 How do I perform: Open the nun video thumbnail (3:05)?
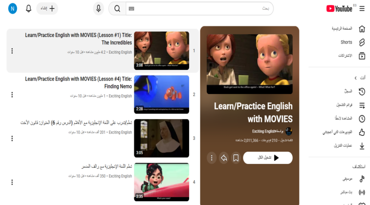161,138
